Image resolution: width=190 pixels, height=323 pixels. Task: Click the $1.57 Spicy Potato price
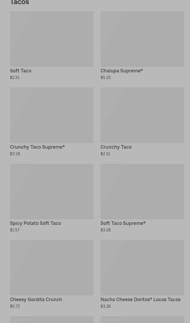pos(15,230)
